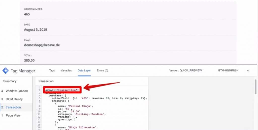Select Summary in the event list
The height and width of the screenshot is (130, 258).
pyautogui.click(x=10, y=81)
